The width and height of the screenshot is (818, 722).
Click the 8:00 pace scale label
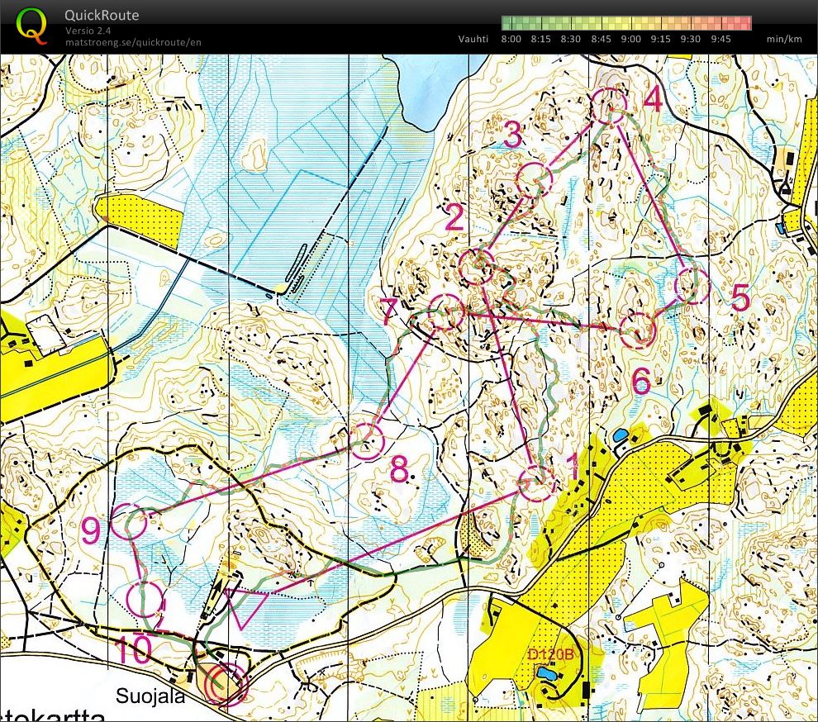(512, 38)
